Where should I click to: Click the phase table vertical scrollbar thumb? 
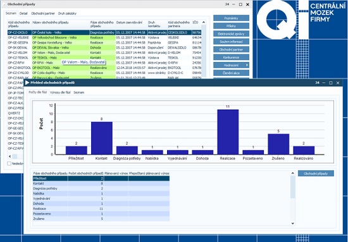(x=293, y=187)
